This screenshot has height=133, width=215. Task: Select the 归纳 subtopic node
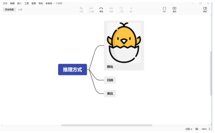pos(110,80)
